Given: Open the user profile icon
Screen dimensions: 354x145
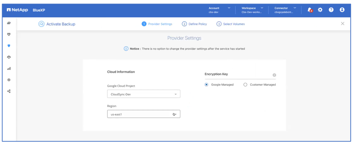Looking at the screenshot, I should tap(342, 10).
